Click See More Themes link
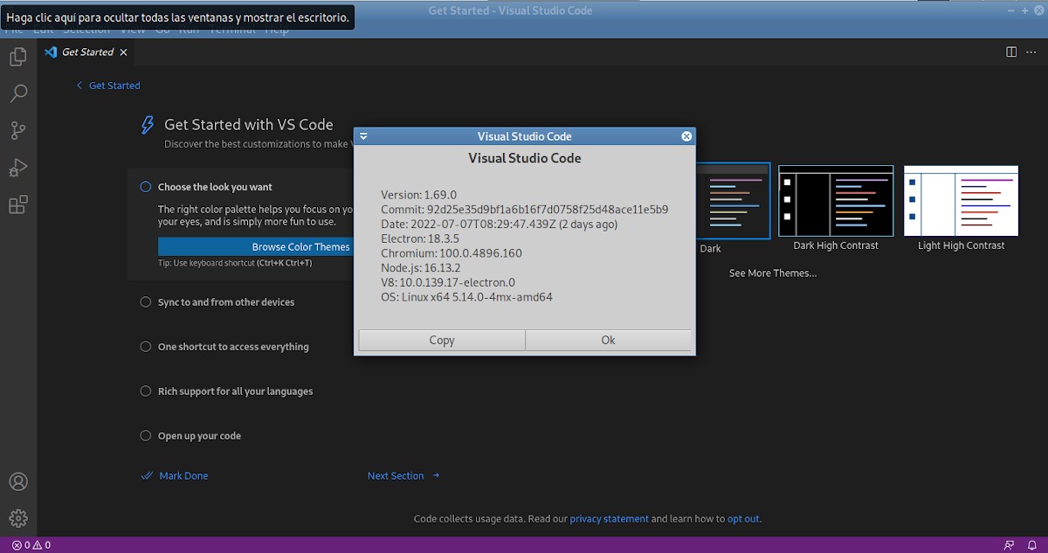Screen dimensions: 1048x553 [x=773, y=273]
